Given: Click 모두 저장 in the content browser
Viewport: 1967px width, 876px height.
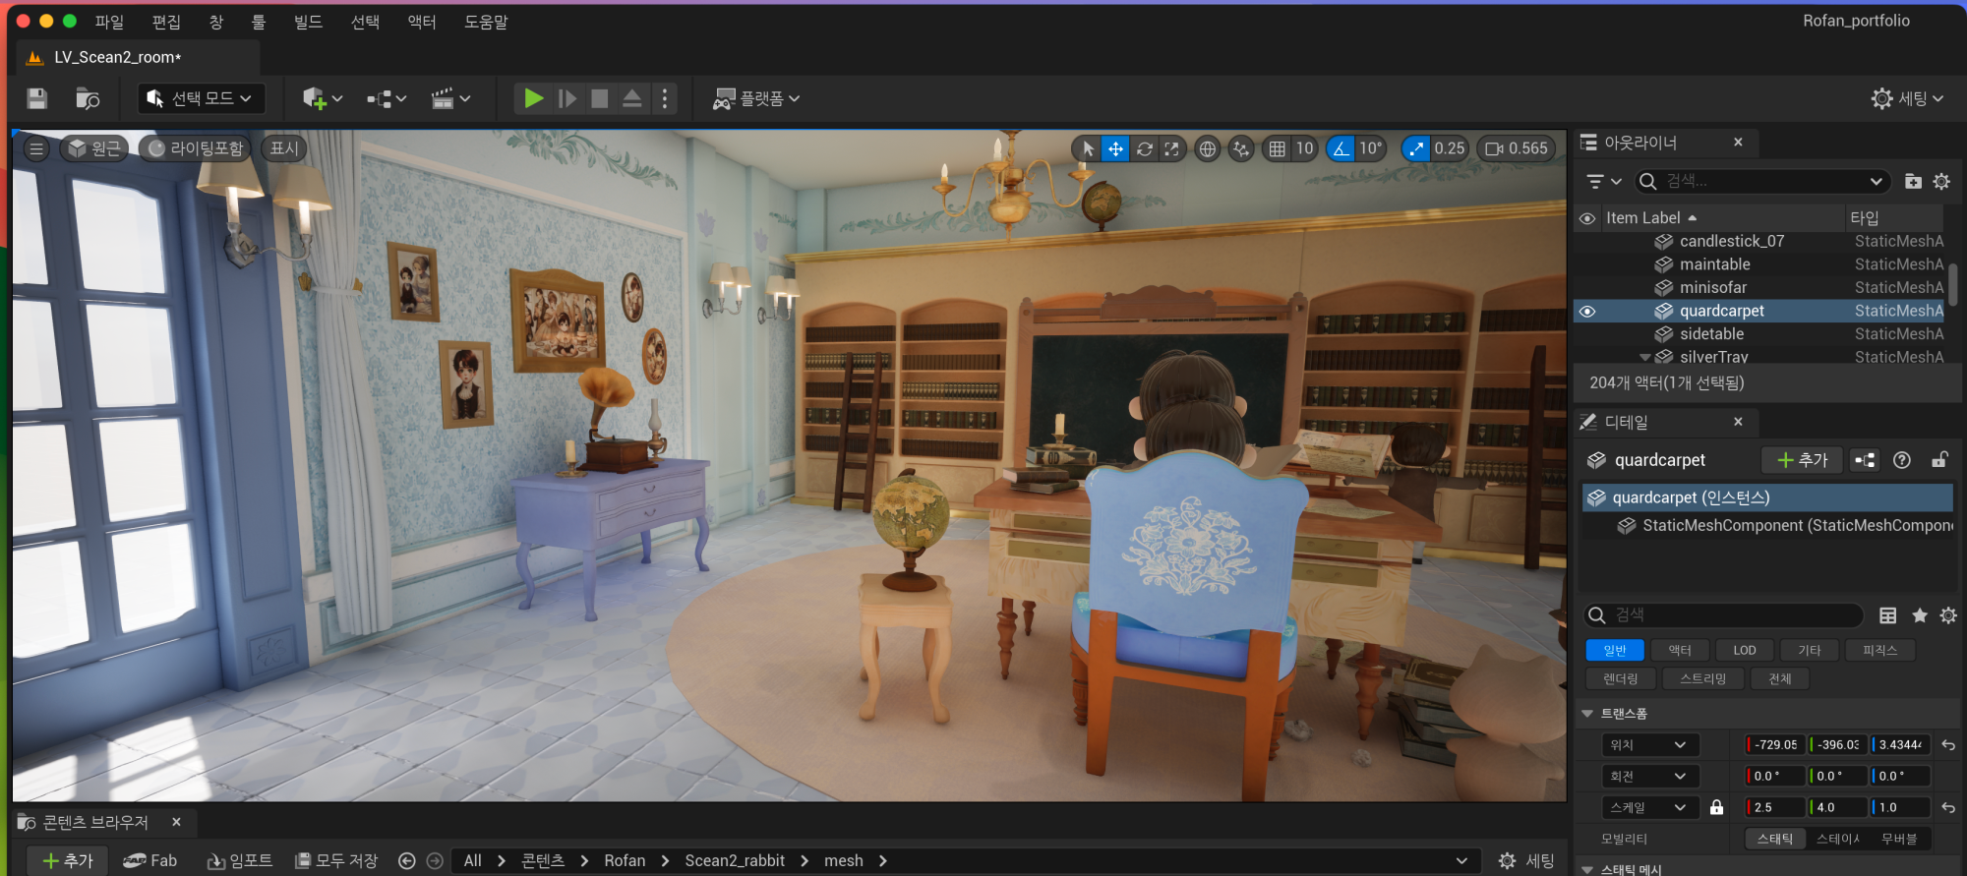Looking at the screenshot, I should 336,860.
